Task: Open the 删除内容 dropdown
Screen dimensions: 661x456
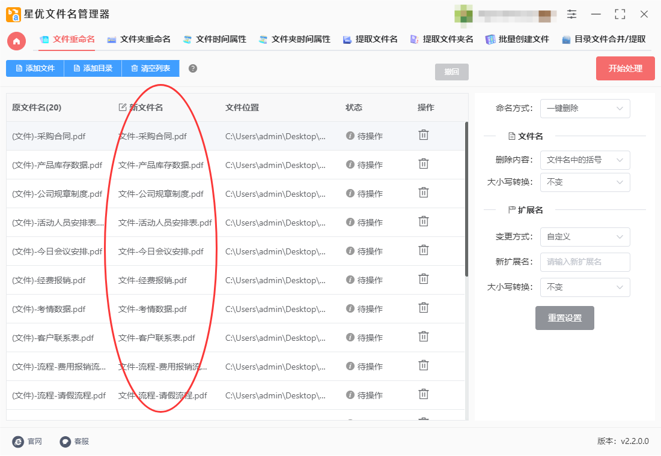Action: tap(585, 160)
